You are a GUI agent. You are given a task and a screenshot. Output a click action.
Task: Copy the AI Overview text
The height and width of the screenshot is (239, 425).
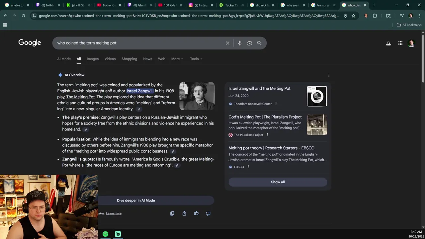point(172,213)
